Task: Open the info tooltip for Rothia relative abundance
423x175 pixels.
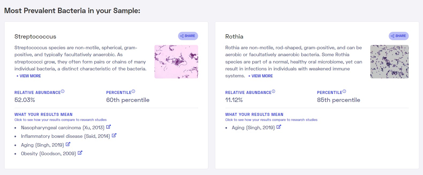Action: tap(274, 91)
